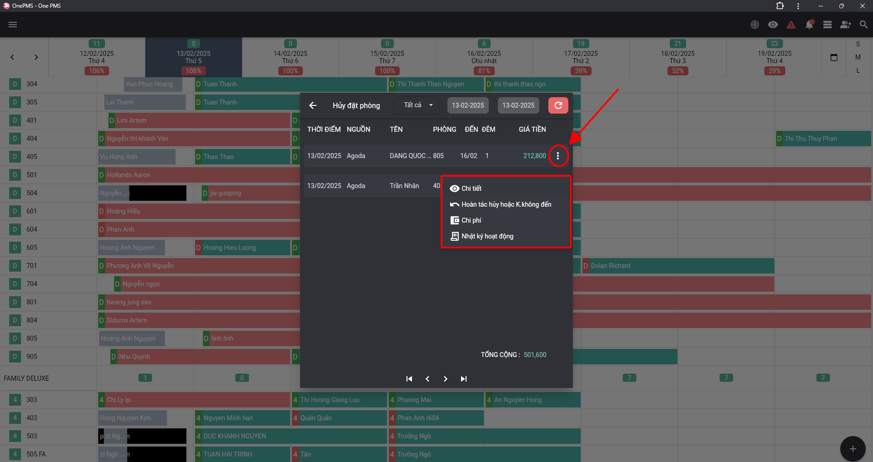Open three-dot menu for DANG QUOC booking

(x=558, y=156)
